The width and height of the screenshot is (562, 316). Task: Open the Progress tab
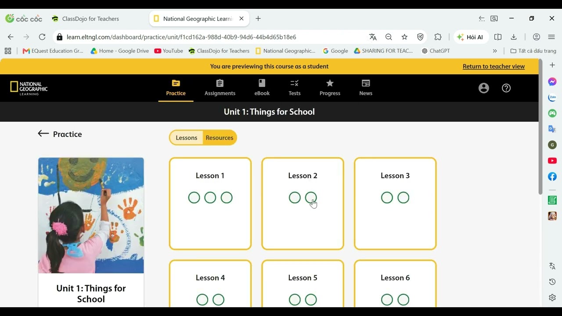[330, 88]
